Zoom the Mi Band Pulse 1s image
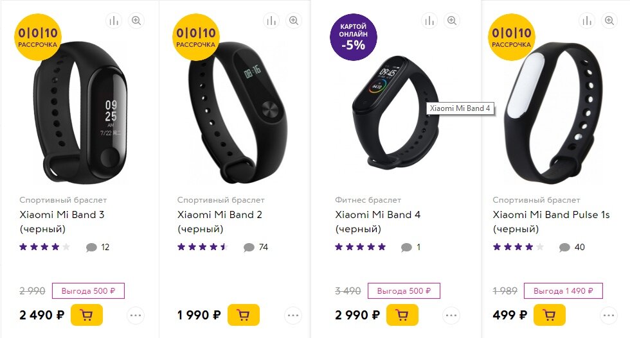Screen dimensions: 630x338 pos(609,21)
